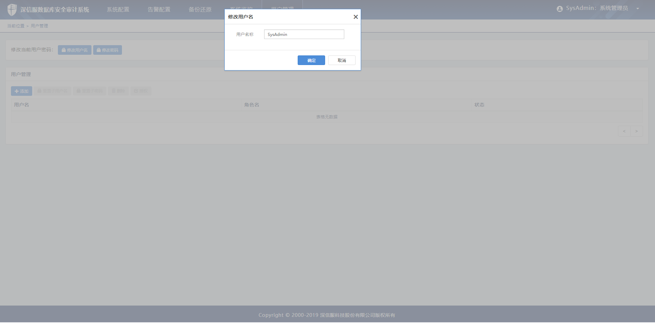Open the 备份还原 menu
The height and width of the screenshot is (323, 655).
coord(200,10)
